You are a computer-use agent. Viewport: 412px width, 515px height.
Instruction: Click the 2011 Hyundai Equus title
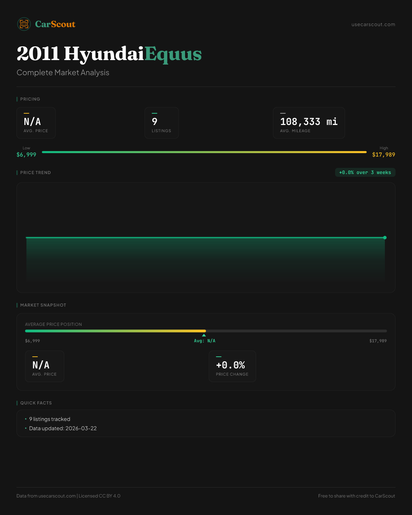coord(109,54)
